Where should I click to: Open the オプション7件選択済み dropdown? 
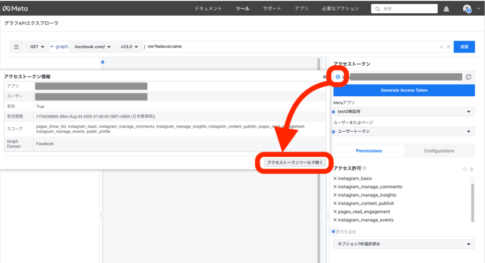[404, 244]
